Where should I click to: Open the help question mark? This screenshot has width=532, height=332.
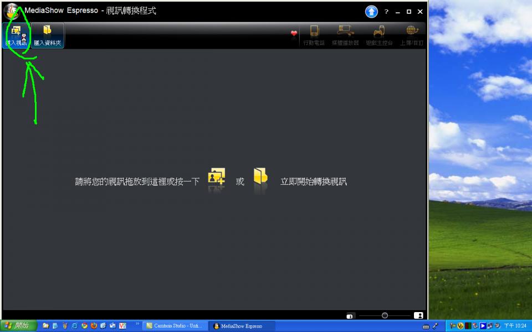[386, 12]
